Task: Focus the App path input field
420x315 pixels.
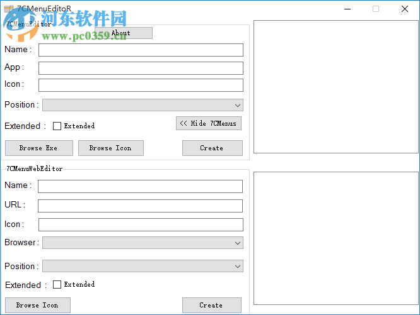Action: (x=141, y=68)
